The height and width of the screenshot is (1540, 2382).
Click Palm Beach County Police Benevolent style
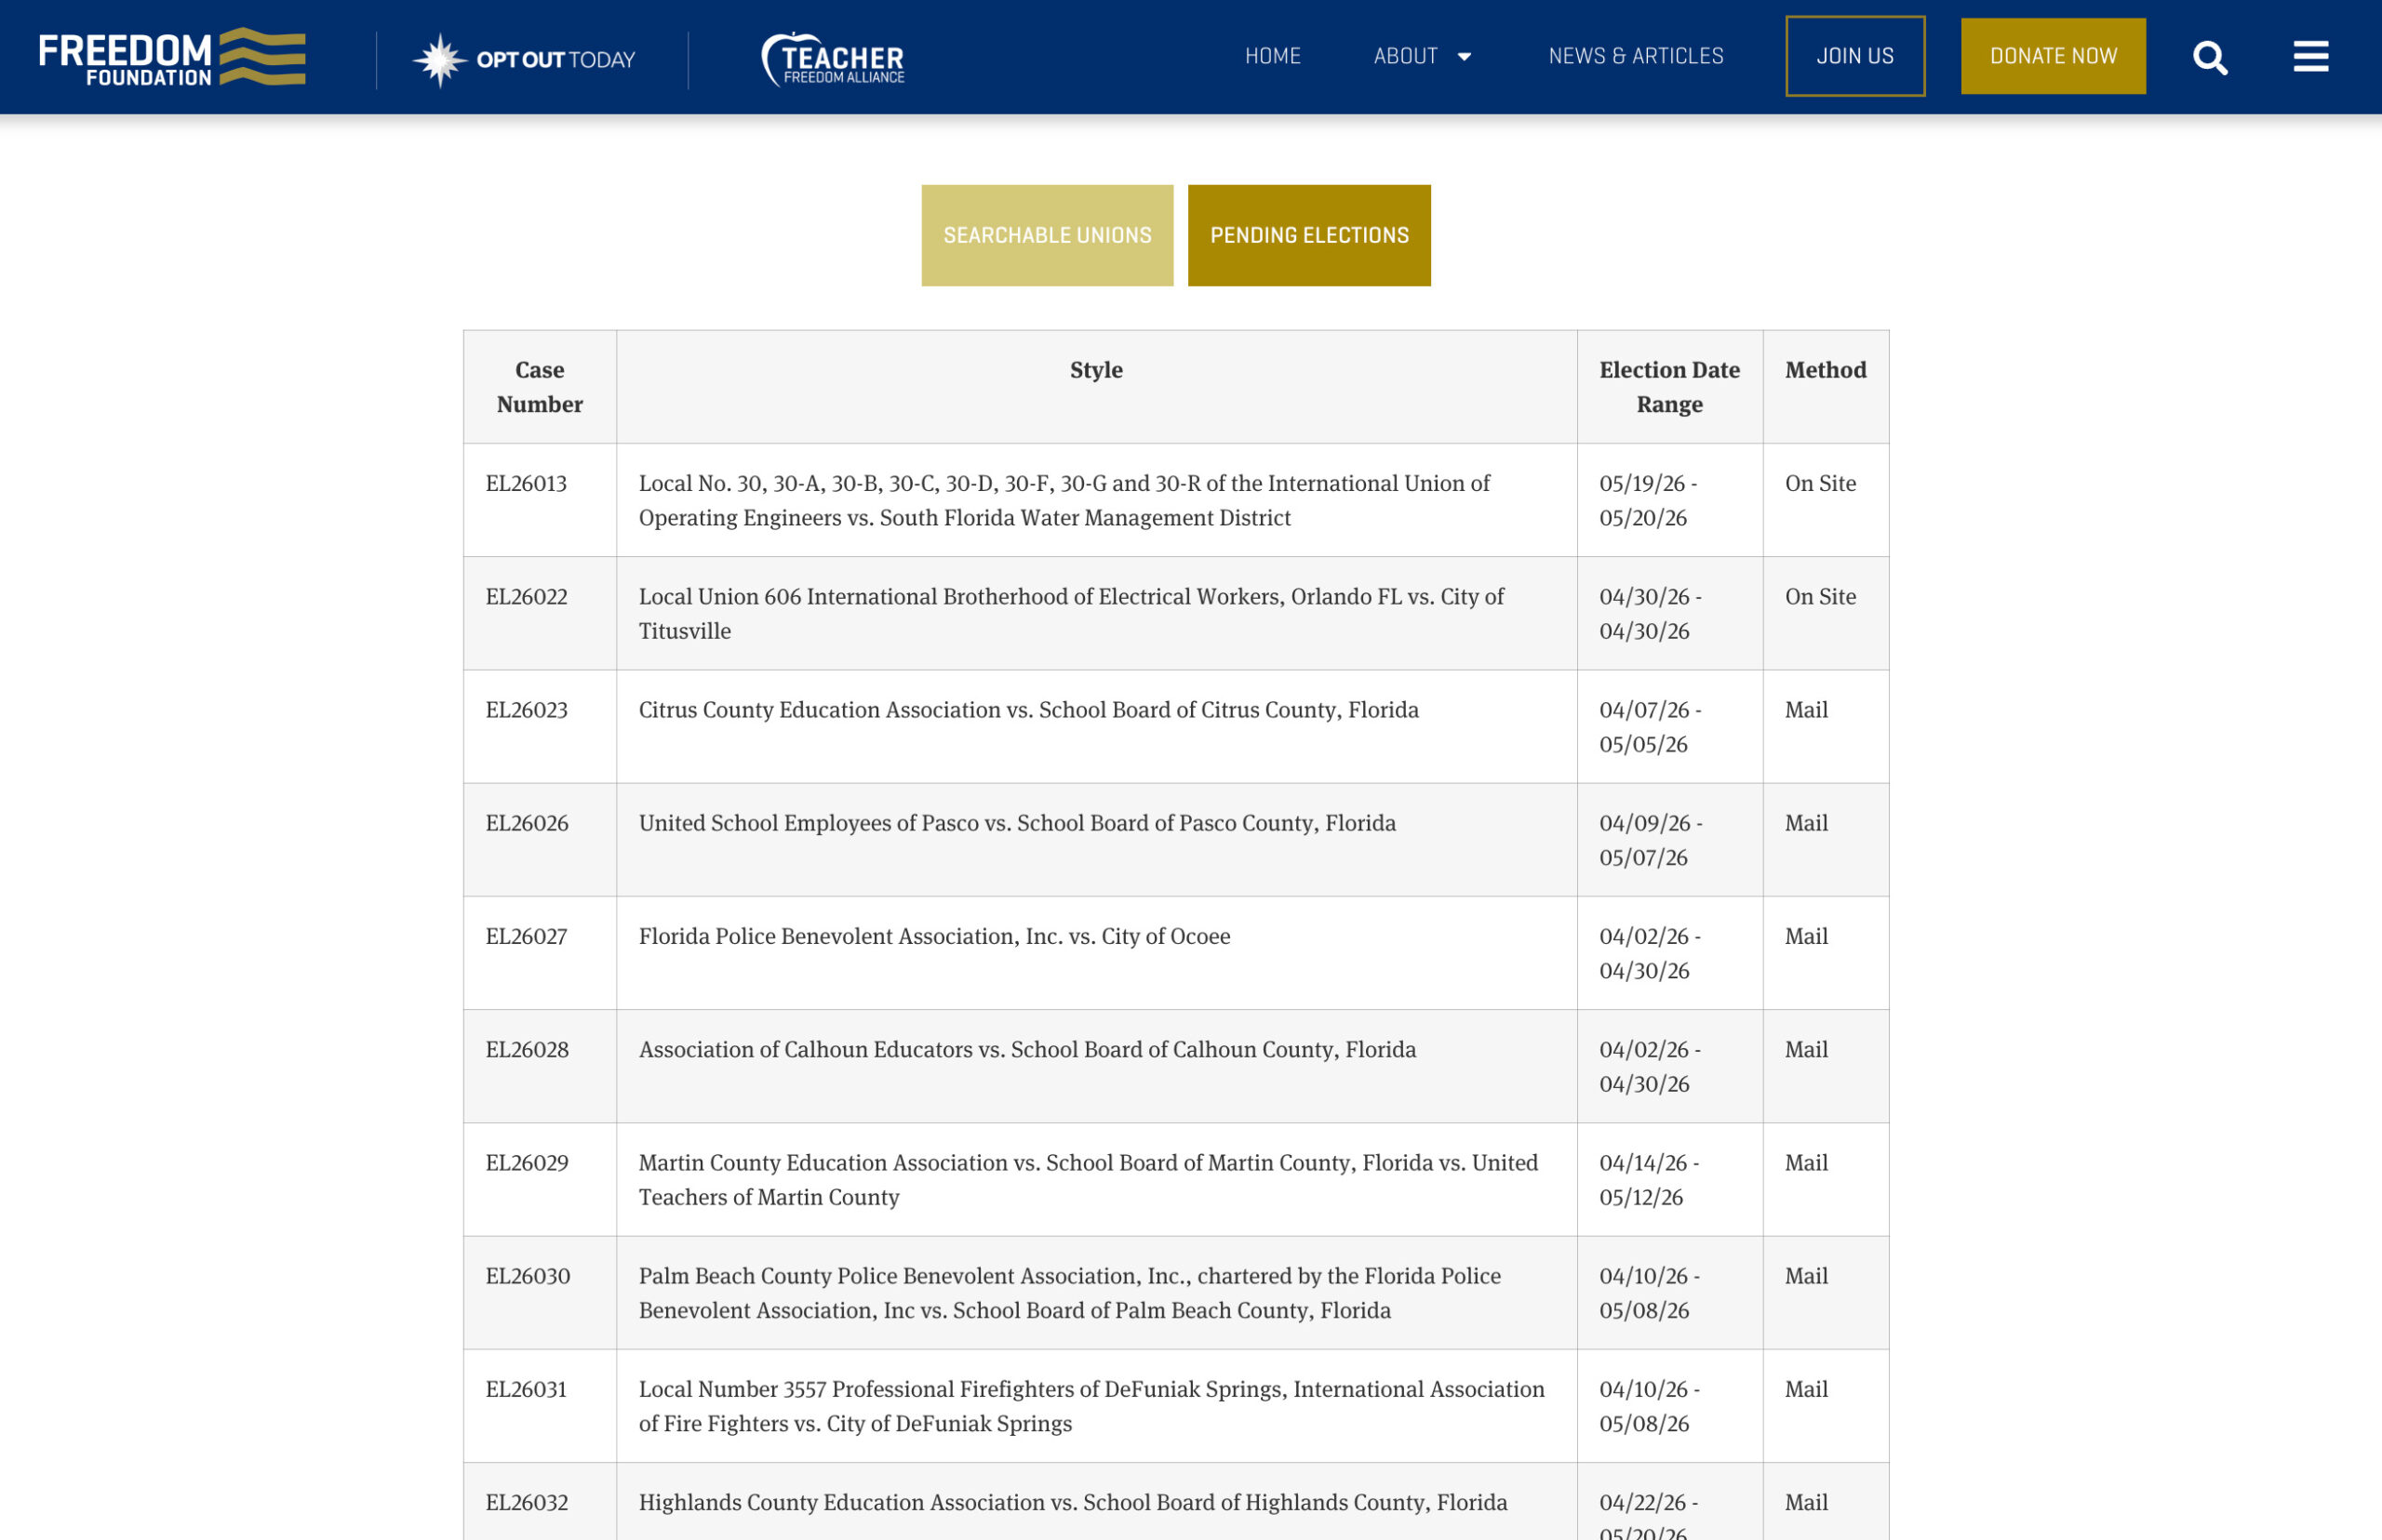[1069, 1293]
